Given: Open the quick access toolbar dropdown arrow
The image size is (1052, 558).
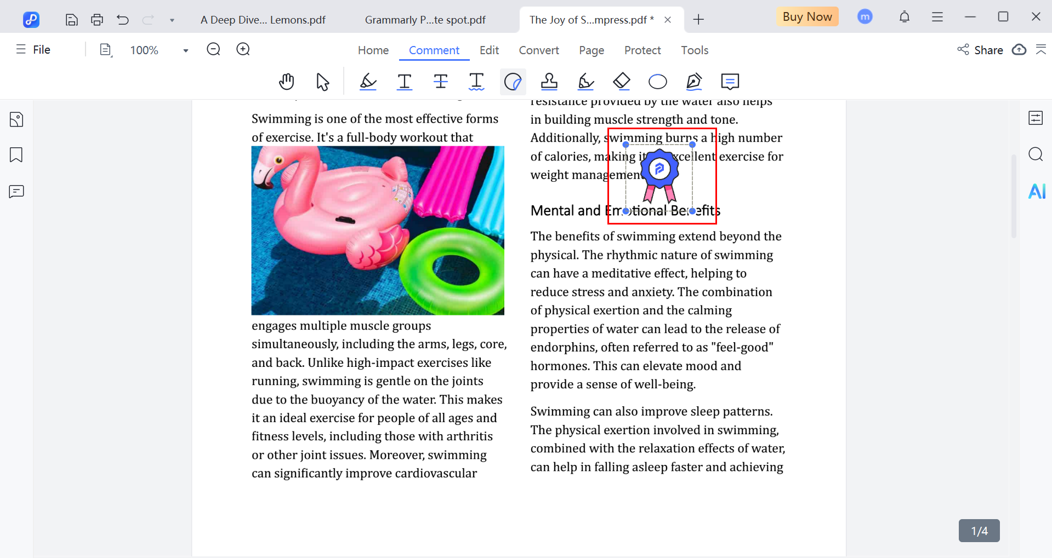Looking at the screenshot, I should coord(172,20).
